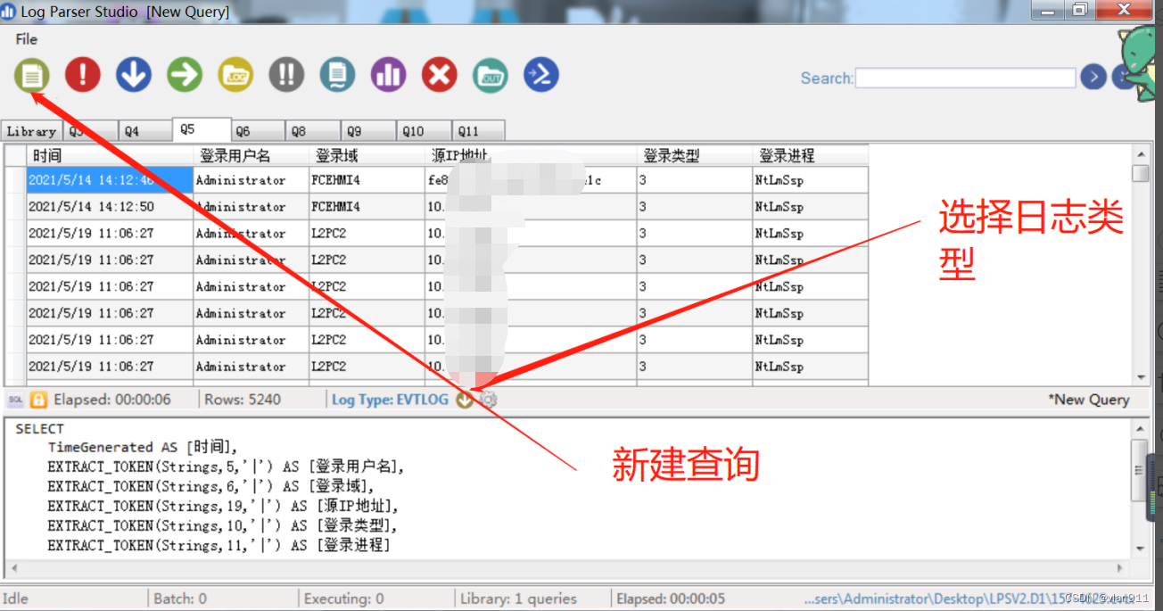Viewport: 1163px width, 611px height.
Task: Open the yellow LOG folder icon
Action: point(235,75)
